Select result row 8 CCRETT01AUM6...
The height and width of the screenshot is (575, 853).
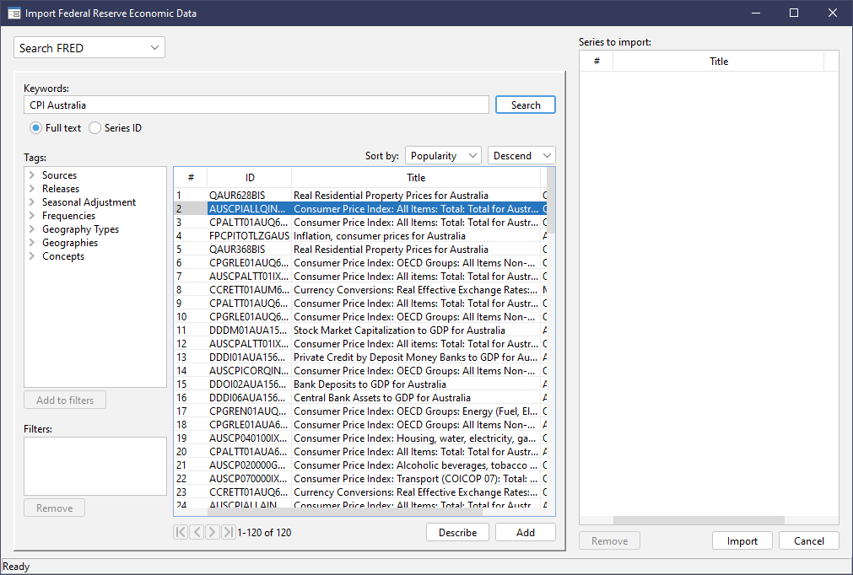point(360,290)
